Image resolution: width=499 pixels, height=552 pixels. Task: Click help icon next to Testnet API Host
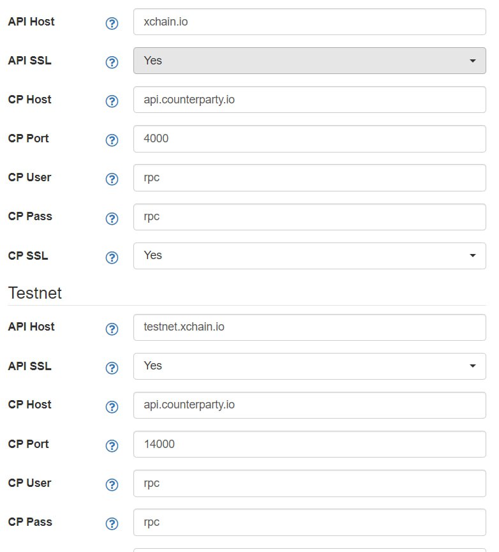coord(112,329)
